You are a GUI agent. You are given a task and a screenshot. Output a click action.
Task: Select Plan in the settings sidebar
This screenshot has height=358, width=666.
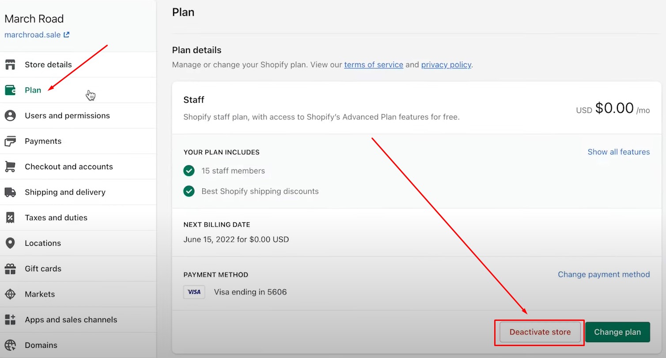(78, 90)
